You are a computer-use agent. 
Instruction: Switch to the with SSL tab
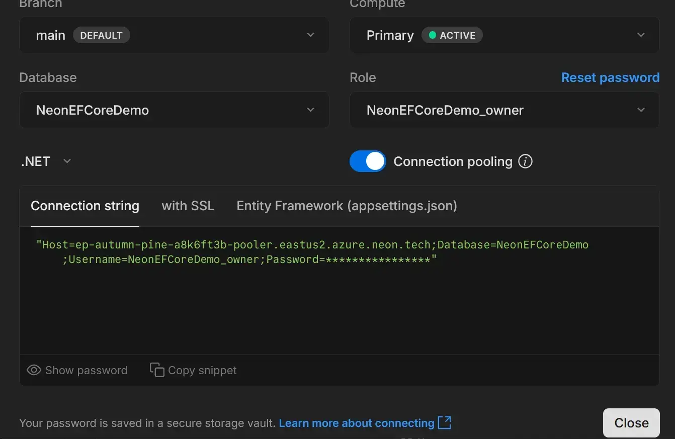click(188, 206)
